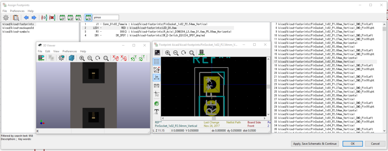Select footprint 30 PinSocket_1x03_P2.54mm_Horizontal
Image resolution: width=388 pixels, height=151 pixels.
pos(325,110)
